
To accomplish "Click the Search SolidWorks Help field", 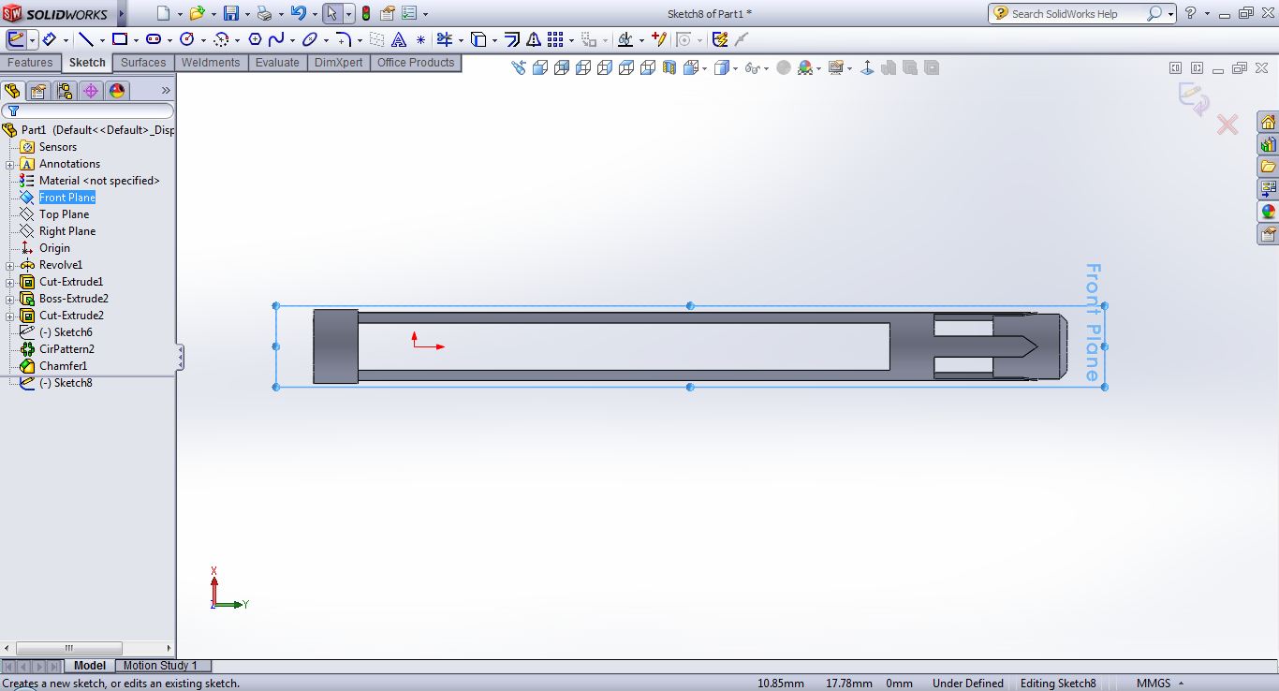I will [1077, 14].
